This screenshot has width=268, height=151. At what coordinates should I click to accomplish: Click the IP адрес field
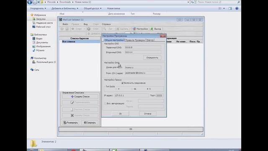coord(131,96)
